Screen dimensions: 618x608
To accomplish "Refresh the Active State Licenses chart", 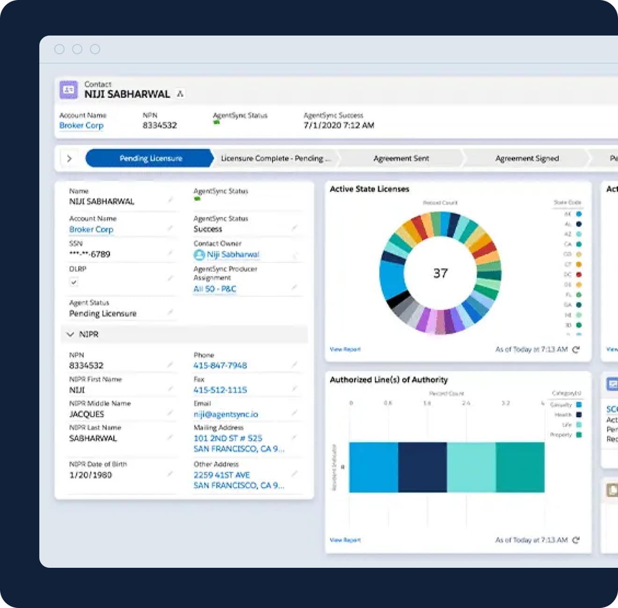I will click(x=576, y=349).
